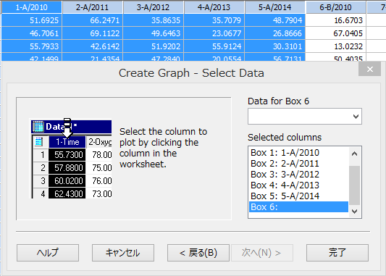Click the Selected columns list scroll-down arrow
This screenshot has width=386, height=276.
[x=354, y=212]
